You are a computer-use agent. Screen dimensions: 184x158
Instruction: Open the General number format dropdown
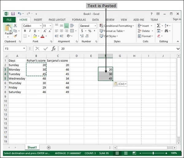[x=88, y=26]
